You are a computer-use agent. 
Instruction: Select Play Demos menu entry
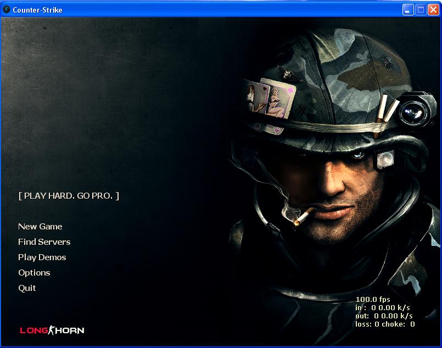[42, 257]
